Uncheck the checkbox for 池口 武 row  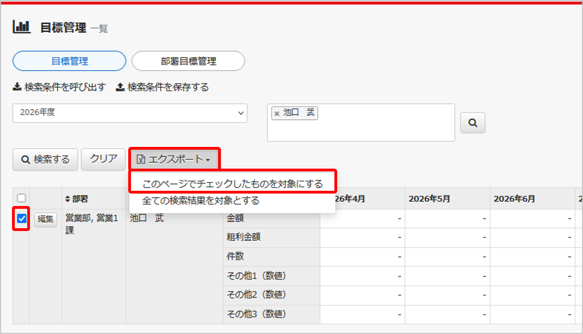(x=21, y=219)
